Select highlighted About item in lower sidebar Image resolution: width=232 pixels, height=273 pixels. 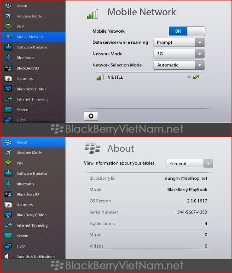click(33, 142)
